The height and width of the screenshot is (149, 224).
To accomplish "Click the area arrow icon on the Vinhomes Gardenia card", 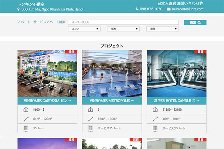I will tap(26, 119).
